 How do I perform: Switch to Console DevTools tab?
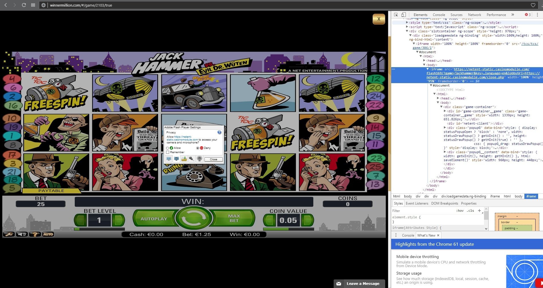click(439, 15)
